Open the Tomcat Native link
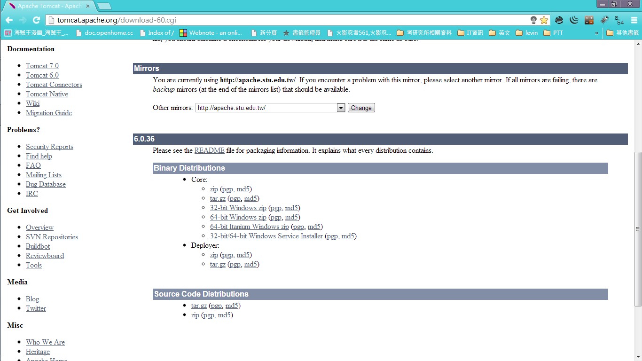Viewport: 642px width, 361px height. 47,94
